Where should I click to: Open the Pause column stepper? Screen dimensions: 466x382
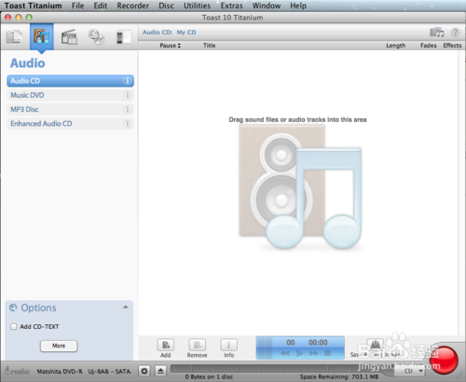pyautogui.click(x=179, y=46)
